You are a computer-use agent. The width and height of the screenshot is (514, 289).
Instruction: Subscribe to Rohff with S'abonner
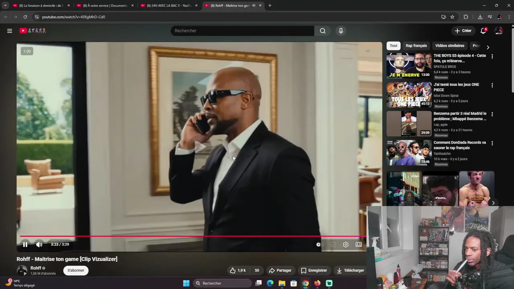tap(76, 271)
